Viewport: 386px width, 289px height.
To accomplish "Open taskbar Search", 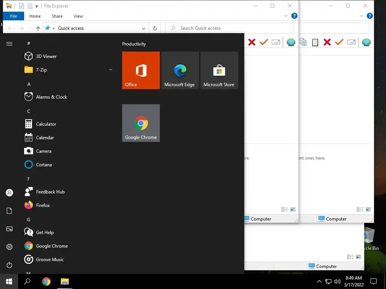I will point(27,281).
